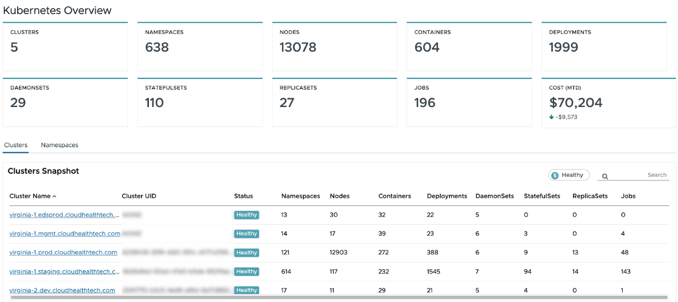The image size is (678, 302).
Task: Switch to the Namespaces tab
Action: pos(60,145)
